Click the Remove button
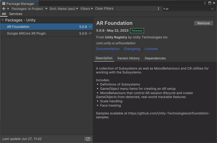The height and width of the screenshot is (143, 217). coord(204,23)
